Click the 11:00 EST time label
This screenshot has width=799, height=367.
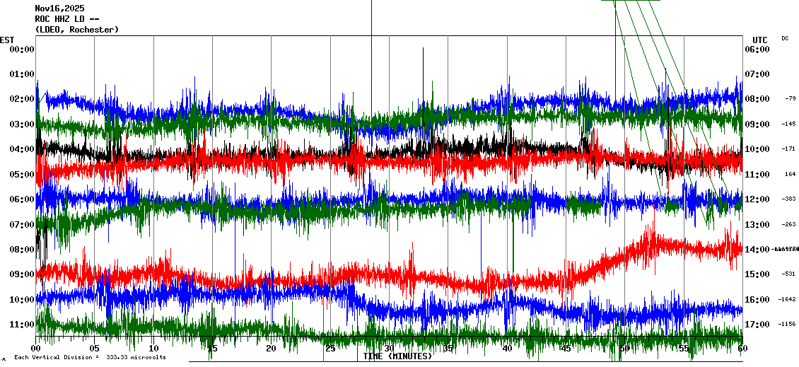[x=21, y=325]
